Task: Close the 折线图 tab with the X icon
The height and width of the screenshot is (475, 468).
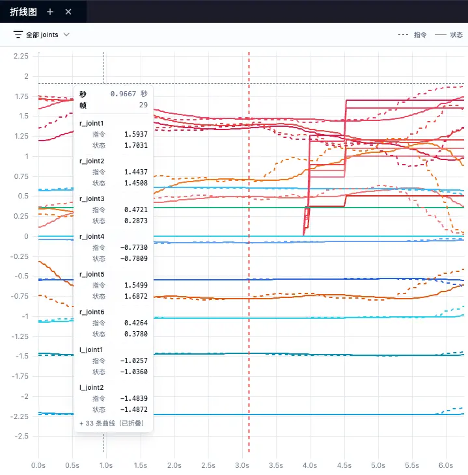Action: coord(68,12)
